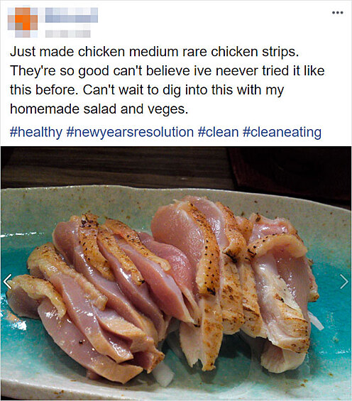
Task: Open the blurred timestamp below the name
Action: click(68, 33)
